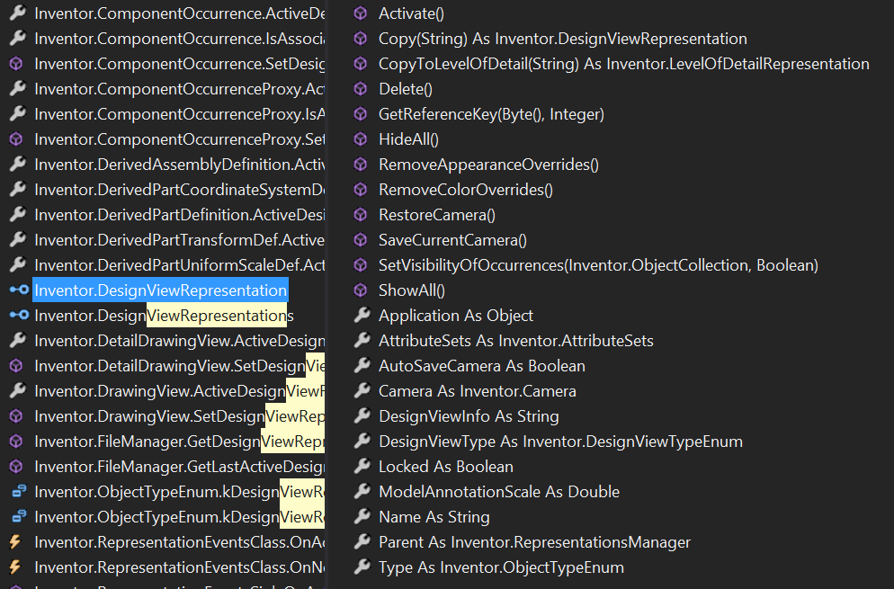The image size is (894, 589).
Task: Click the cube icon beside RemoveAppearanceOverrides()
Action: (x=361, y=165)
